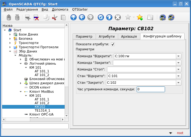Select TE1314_1 in the tree
Screen dimensions: 191x137
42,111
